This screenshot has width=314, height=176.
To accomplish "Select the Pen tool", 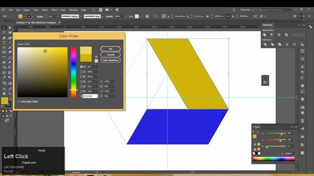I will click(x=4, y=38).
